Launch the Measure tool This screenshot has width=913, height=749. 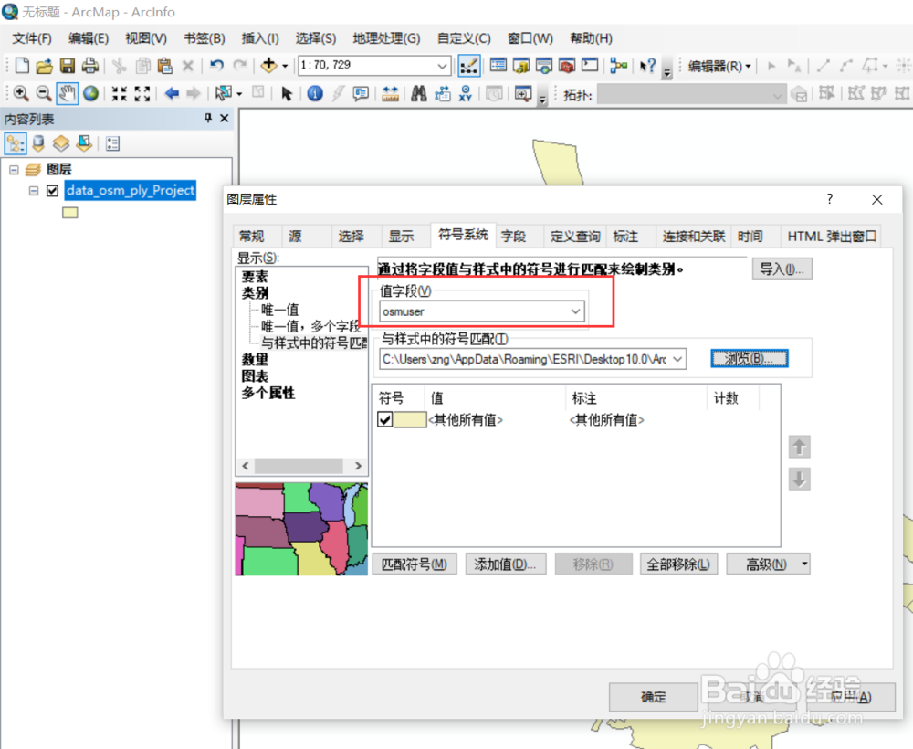click(x=389, y=93)
